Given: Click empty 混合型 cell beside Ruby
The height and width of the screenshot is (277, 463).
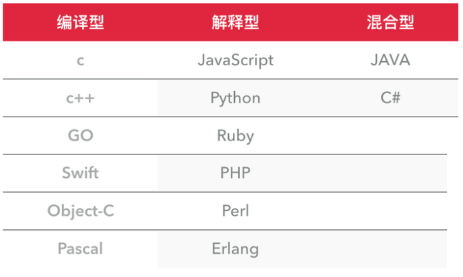Looking at the screenshot, I should tap(390, 136).
